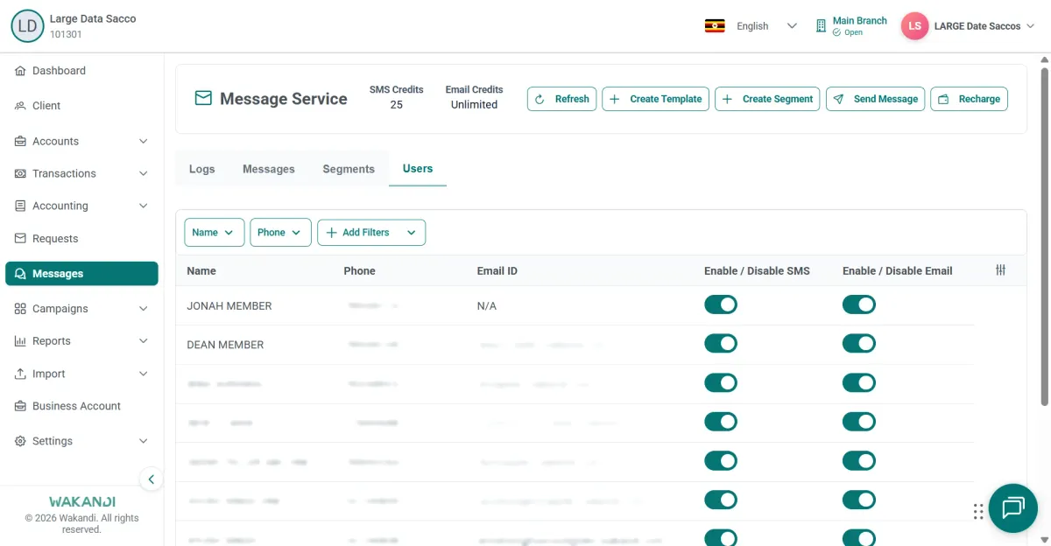Expand the Transactions sidebar menu
This screenshot has width=1051, height=546.
pyautogui.click(x=144, y=173)
